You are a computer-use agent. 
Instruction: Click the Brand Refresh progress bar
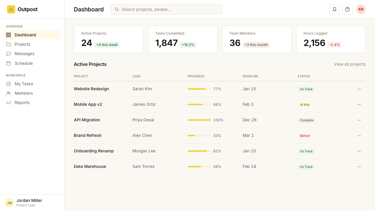pos(199,135)
